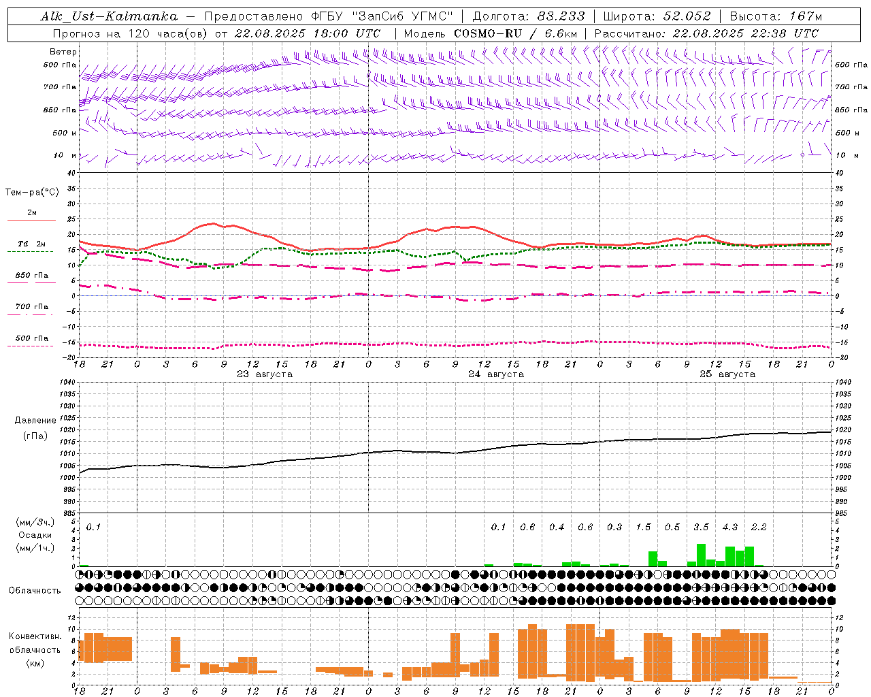
Task: Click the Рассчитано: 22.08.2025 22:38 UTC text
Action: click(x=706, y=33)
